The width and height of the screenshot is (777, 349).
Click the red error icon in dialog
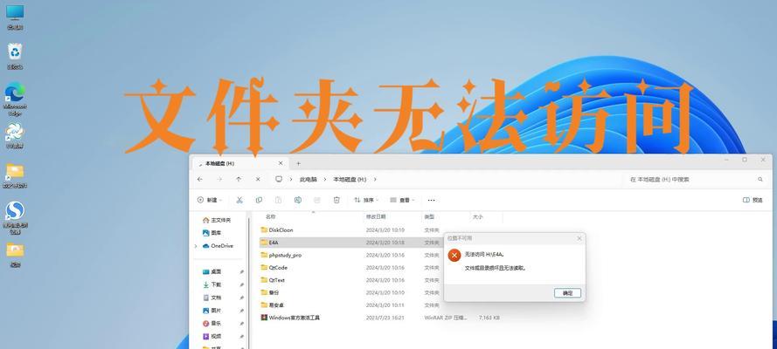coord(454,256)
